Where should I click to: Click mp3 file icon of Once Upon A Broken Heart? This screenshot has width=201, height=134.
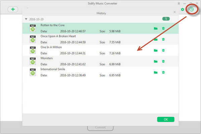click(33, 39)
